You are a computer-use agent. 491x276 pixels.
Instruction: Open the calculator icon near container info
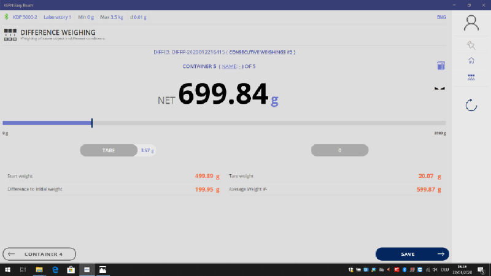click(x=440, y=66)
